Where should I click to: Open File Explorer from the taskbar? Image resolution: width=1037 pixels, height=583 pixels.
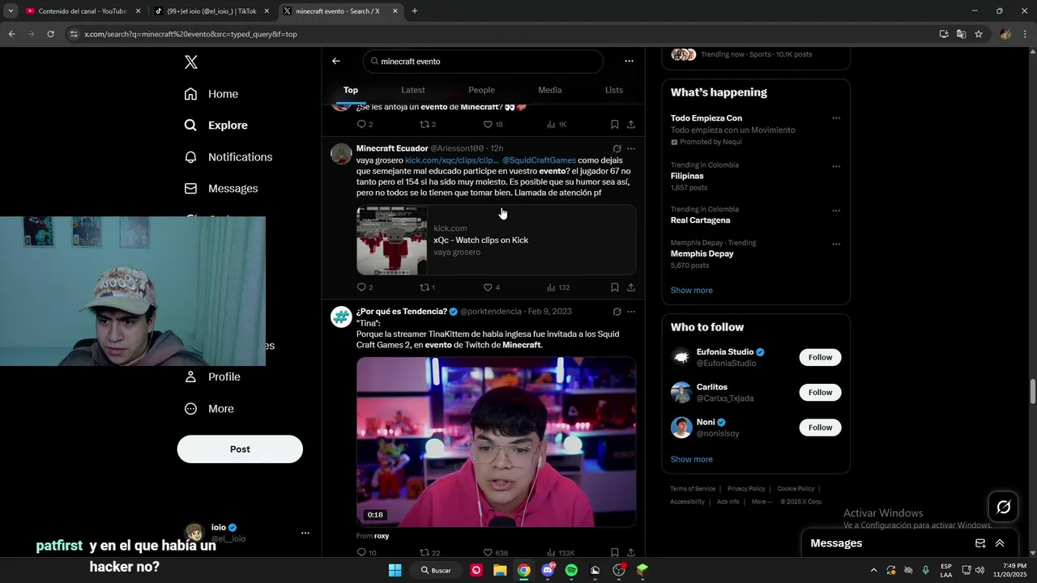tap(500, 570)
